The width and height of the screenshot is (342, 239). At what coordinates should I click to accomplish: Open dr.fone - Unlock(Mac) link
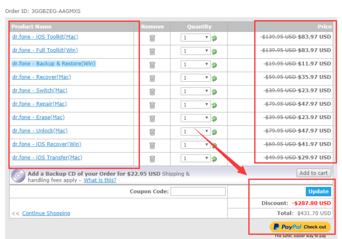(x=40, y=131)
